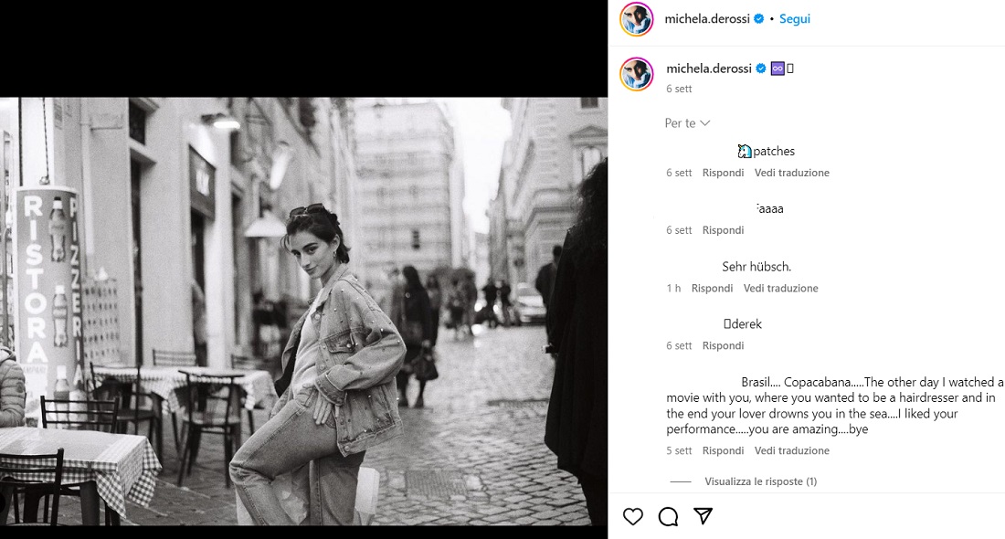Click the black-and-white street photo
The width and height of the screenshot is (1005, 539).
click(x=303, y=311)
